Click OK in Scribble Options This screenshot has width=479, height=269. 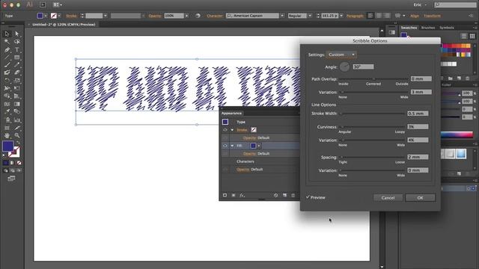420,197
